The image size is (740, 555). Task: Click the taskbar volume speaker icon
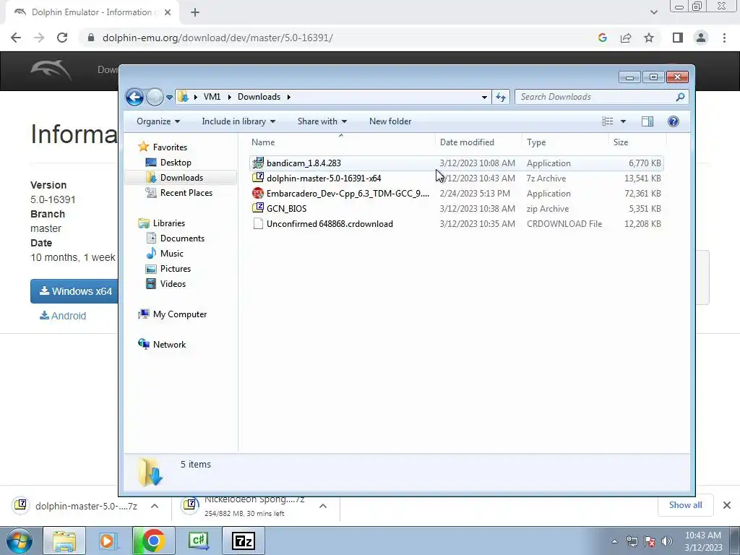(x=667, y=541)
